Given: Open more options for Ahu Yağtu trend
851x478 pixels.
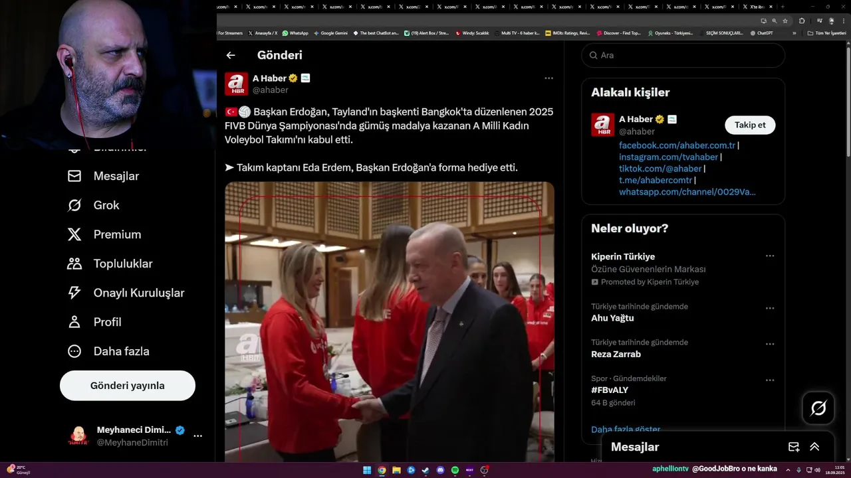Looking at the screenshot, I should (770, 309).
